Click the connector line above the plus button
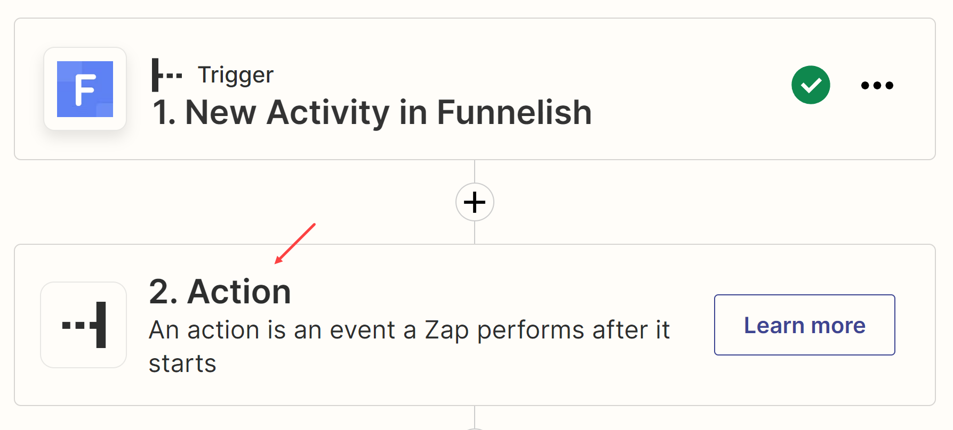The width and height of the screenshot is (953, 430). point(475,171)
